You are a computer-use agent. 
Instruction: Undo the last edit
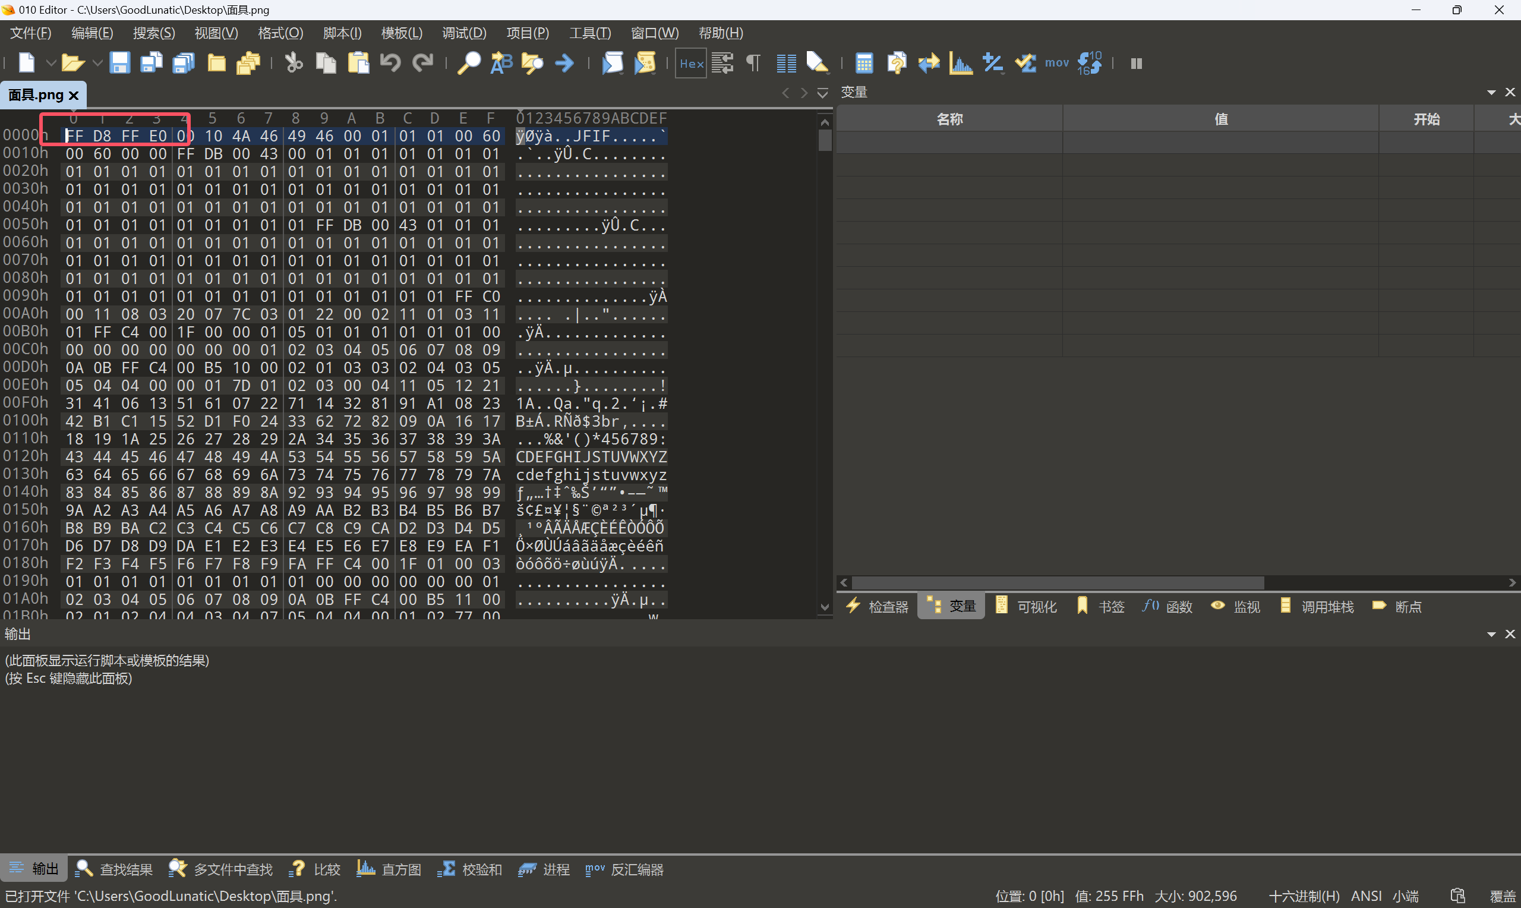tap(390, 63)
